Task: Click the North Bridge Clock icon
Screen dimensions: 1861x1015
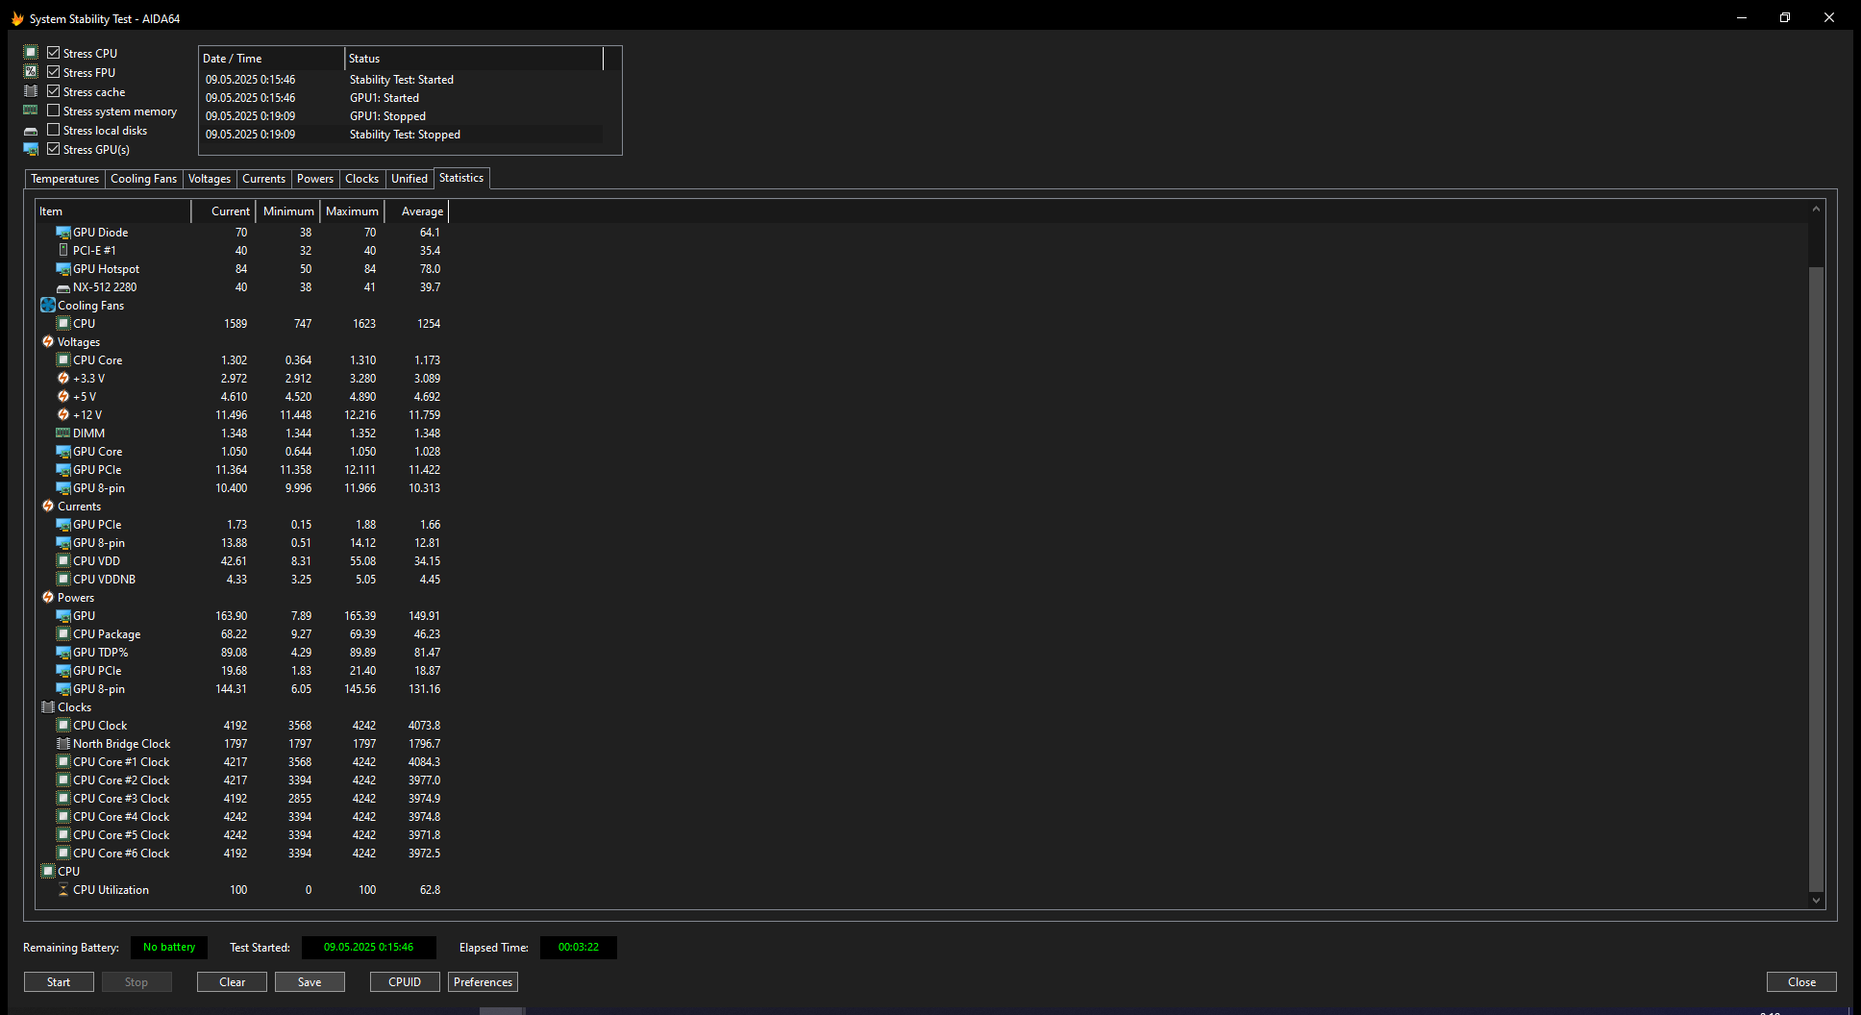Action: pyautogui.click(x=63, y=744)
